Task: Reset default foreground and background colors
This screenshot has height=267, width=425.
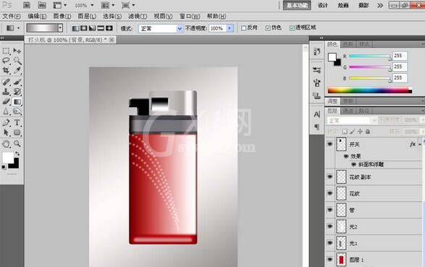Action: click(x=4, y=167)
